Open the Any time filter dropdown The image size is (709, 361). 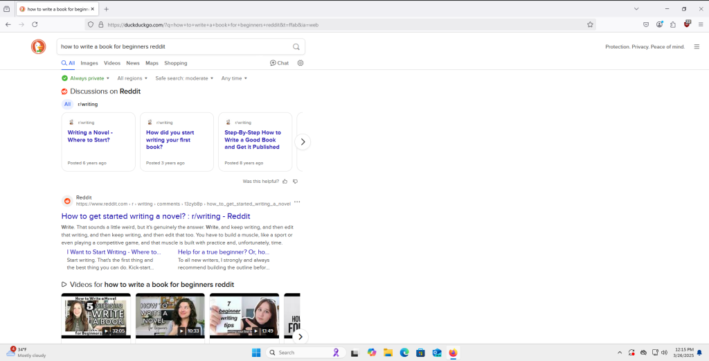(234, 78)
